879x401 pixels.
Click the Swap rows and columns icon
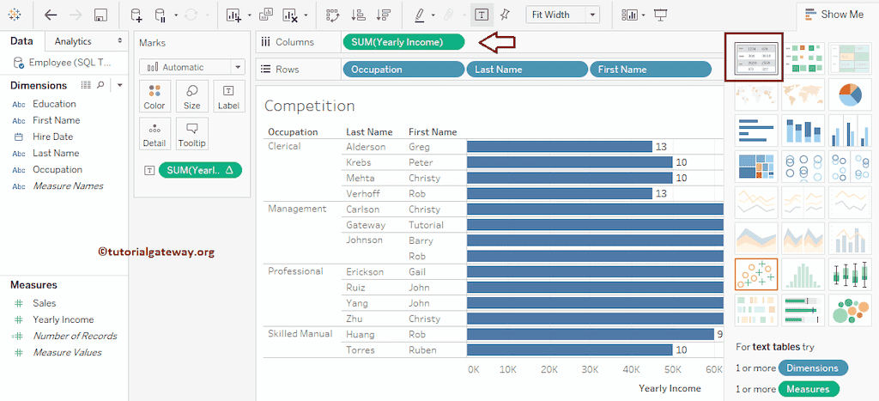(x=334, y=15)
